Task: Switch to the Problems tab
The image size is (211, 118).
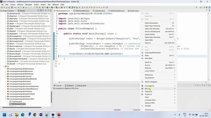Action: coord(69,86)
